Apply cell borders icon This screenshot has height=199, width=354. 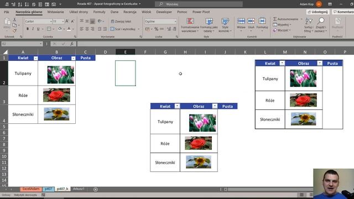(49, 29)
